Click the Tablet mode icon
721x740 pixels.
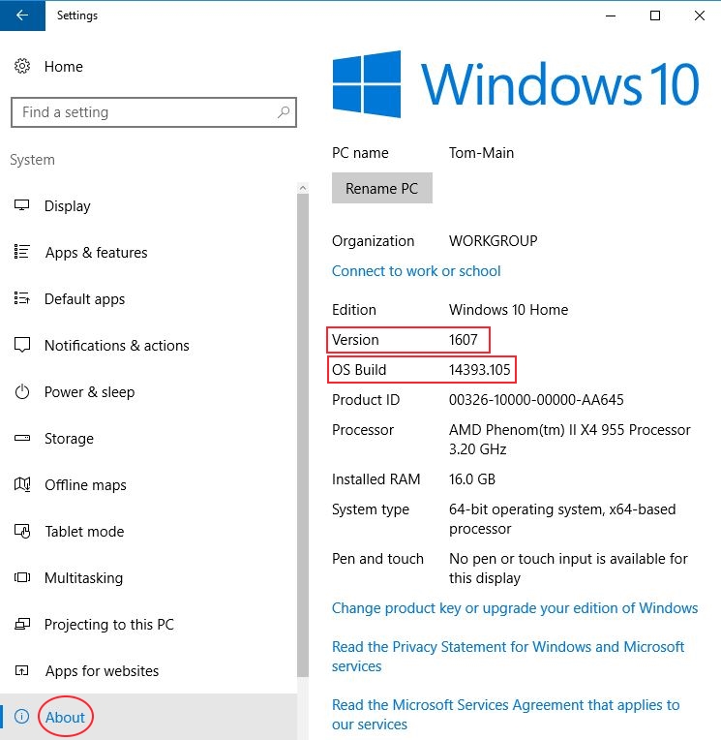pyautogui.click(x=22, y=531)
